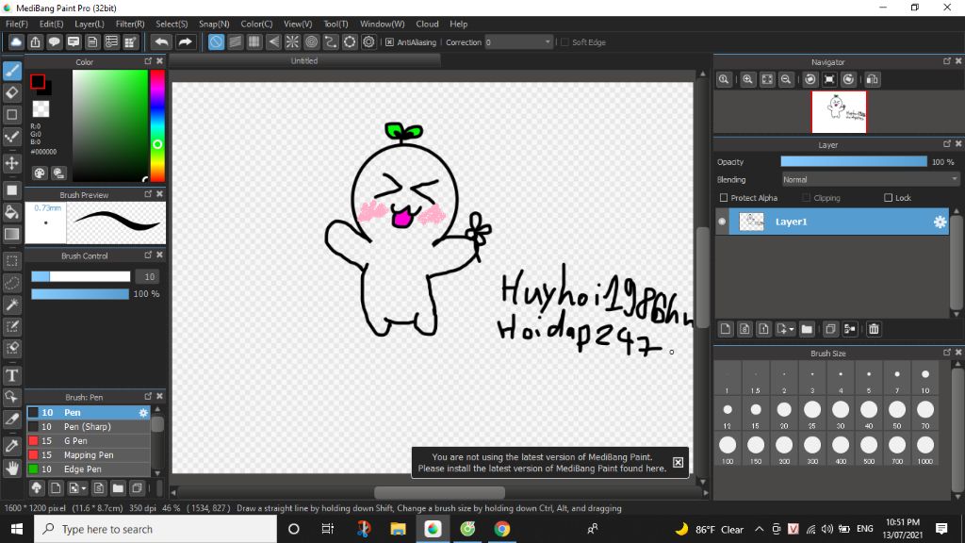
Task: Close the update notification
Action: (678, 462)
